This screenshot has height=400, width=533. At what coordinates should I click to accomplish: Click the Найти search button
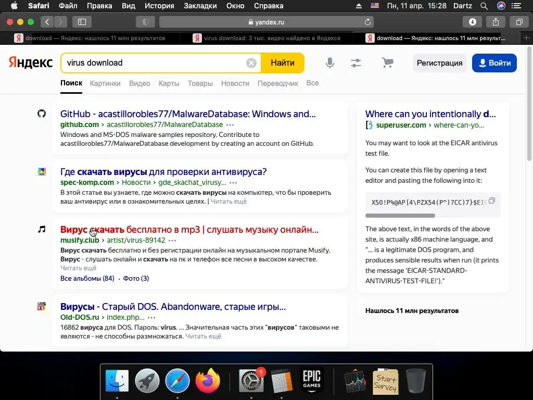pyautogui.click(x=283, y=63)
